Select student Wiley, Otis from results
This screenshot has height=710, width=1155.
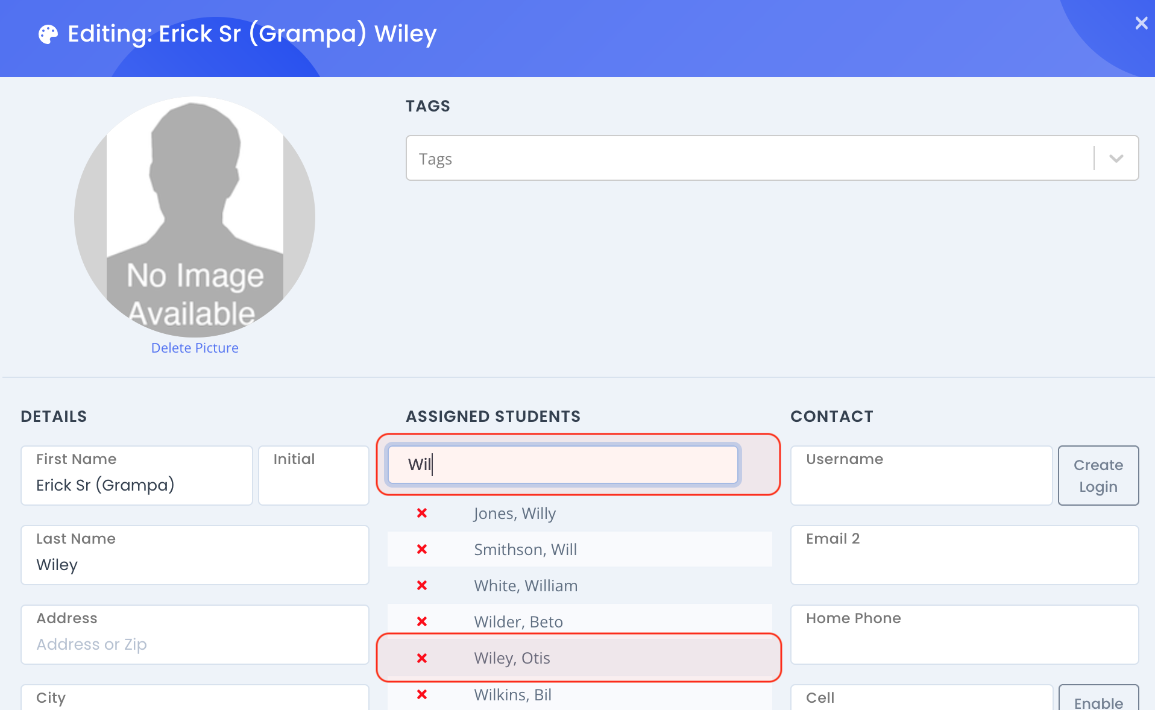(x=512, y=658)
